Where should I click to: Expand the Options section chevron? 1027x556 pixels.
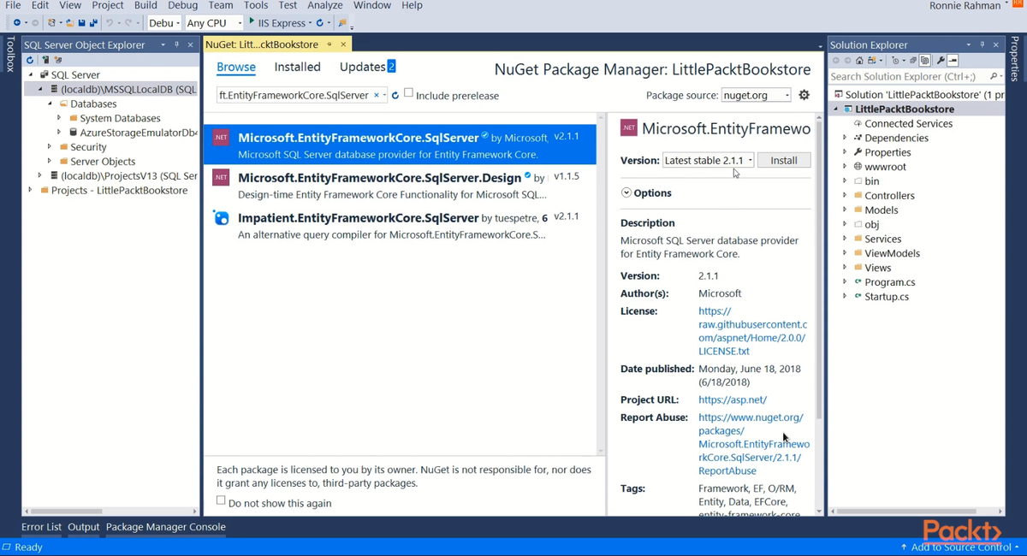coord(626,192)
